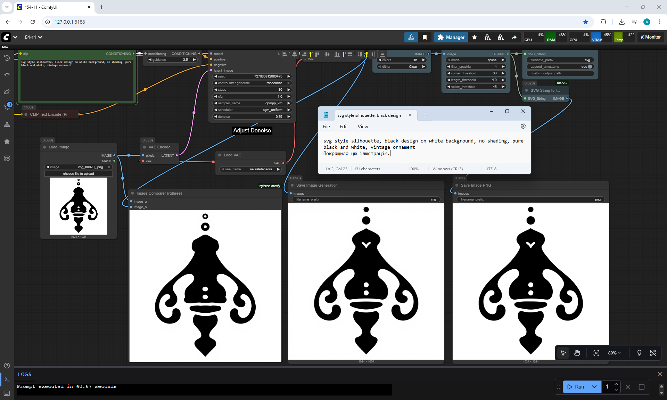Toggle the Load Image node collapse dot
Viewport: 667px width, 400px height.
(45, 147)
